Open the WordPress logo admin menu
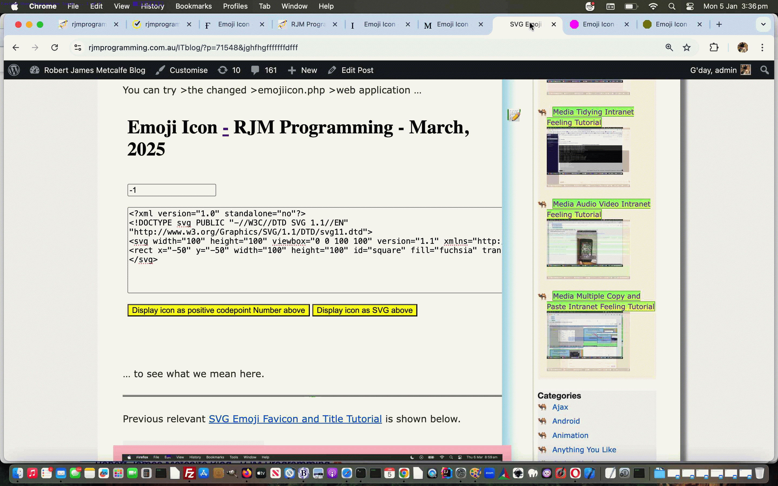The height and width of the screenshot is (486, 778). tap(14, 70)
